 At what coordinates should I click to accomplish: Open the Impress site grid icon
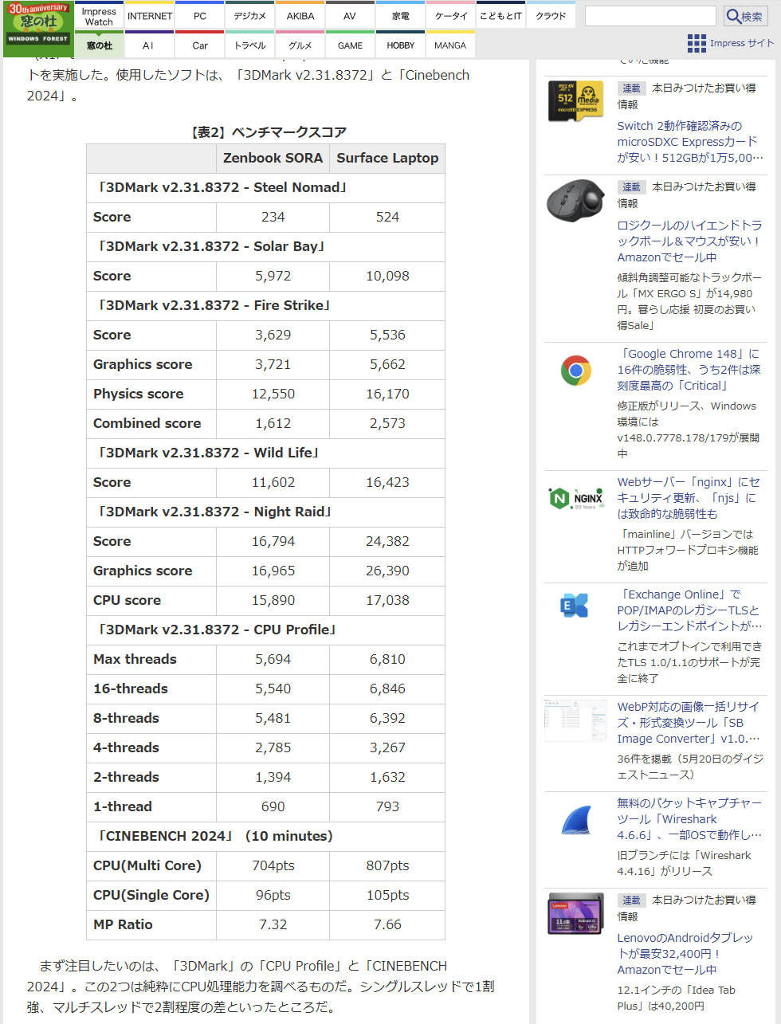(697, 43)
